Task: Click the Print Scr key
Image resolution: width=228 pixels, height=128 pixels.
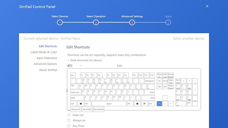Action: point(159,75)
